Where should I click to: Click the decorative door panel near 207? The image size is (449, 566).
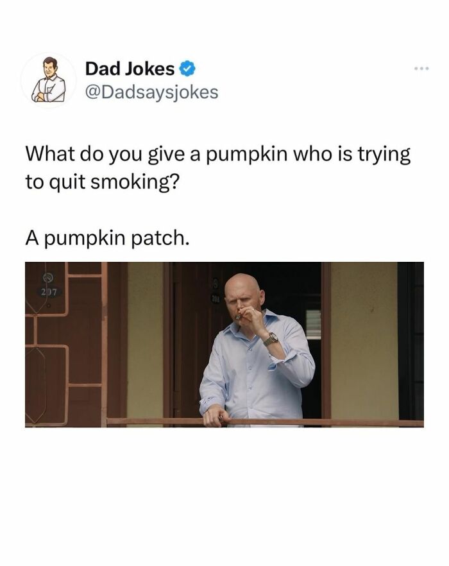(64, 344)
